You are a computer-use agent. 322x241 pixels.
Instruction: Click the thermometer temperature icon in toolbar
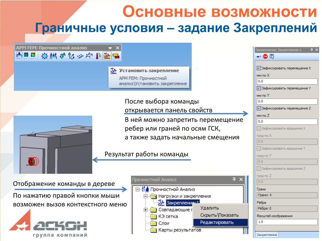[99, 56]
